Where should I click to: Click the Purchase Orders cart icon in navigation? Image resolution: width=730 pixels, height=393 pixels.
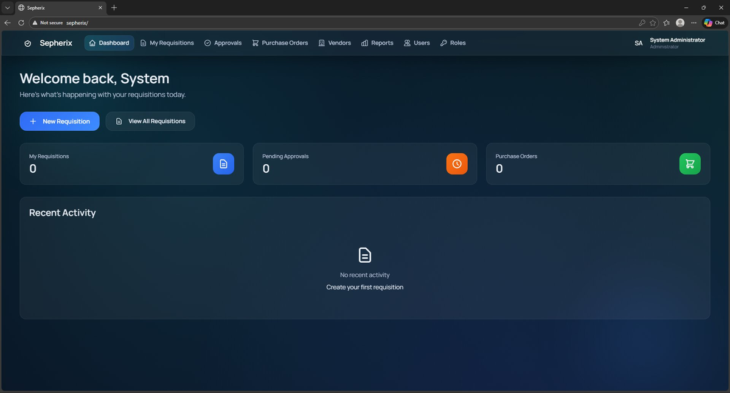coord(255,43)
